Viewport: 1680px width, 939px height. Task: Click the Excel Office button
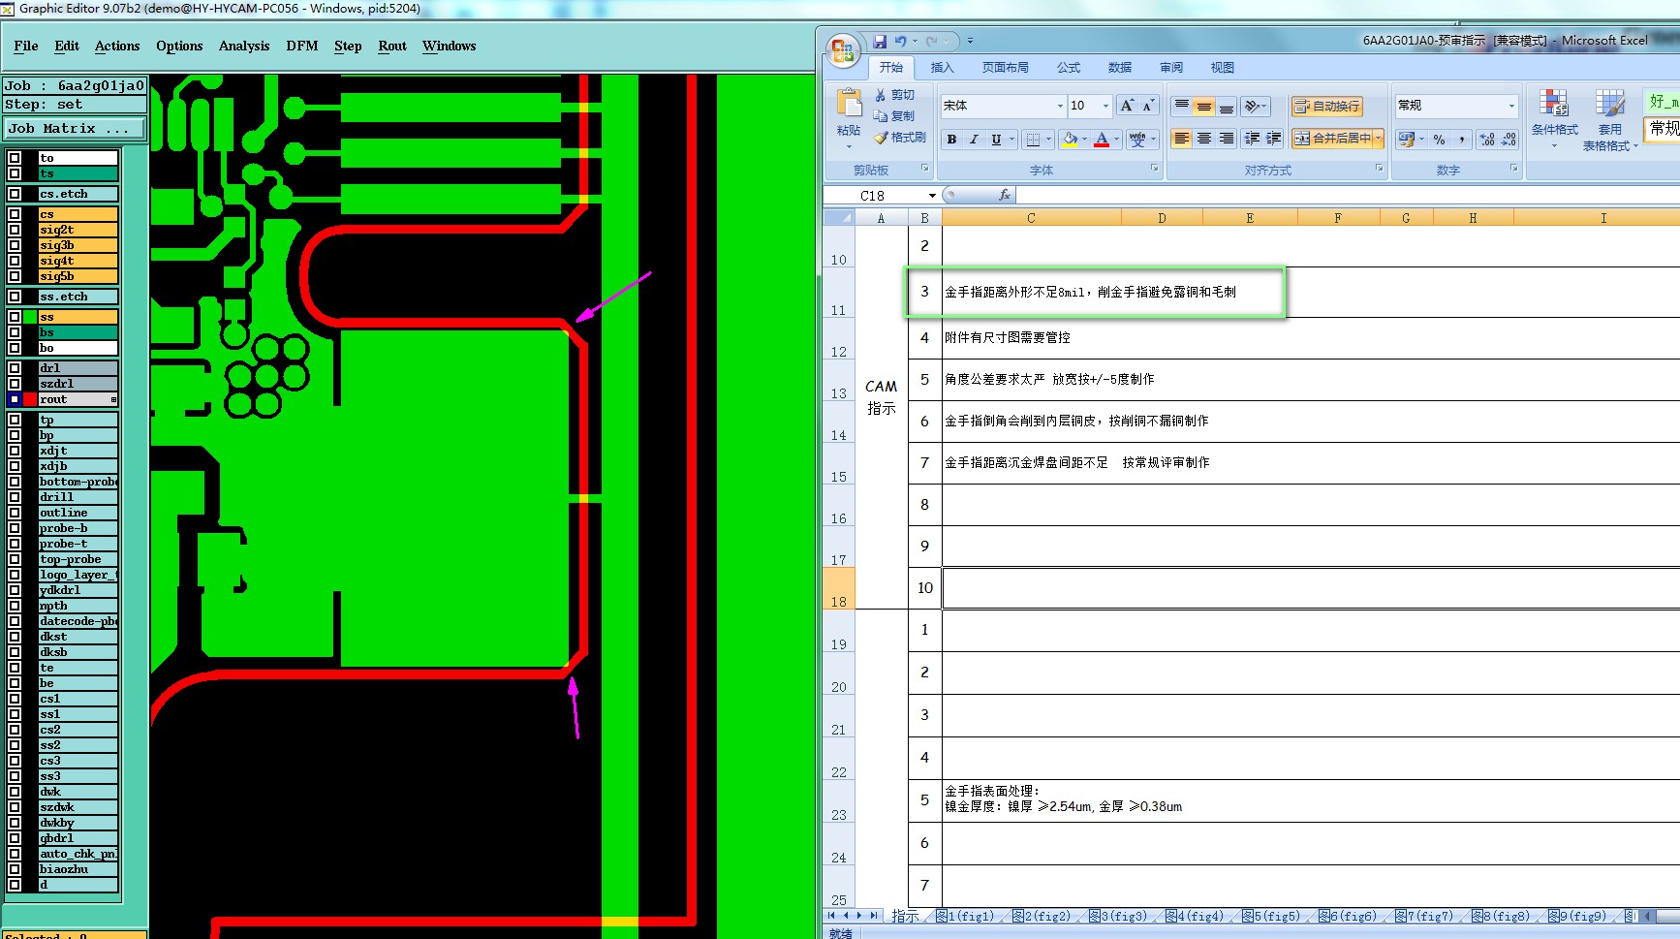842,50
